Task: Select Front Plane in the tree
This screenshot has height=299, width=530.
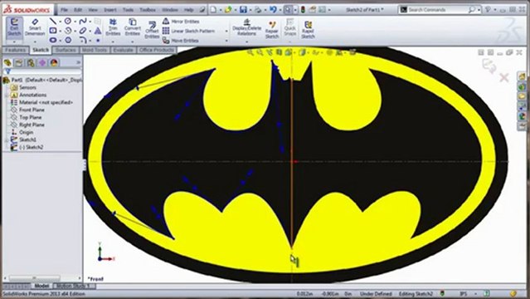Action: coord(28,110)
